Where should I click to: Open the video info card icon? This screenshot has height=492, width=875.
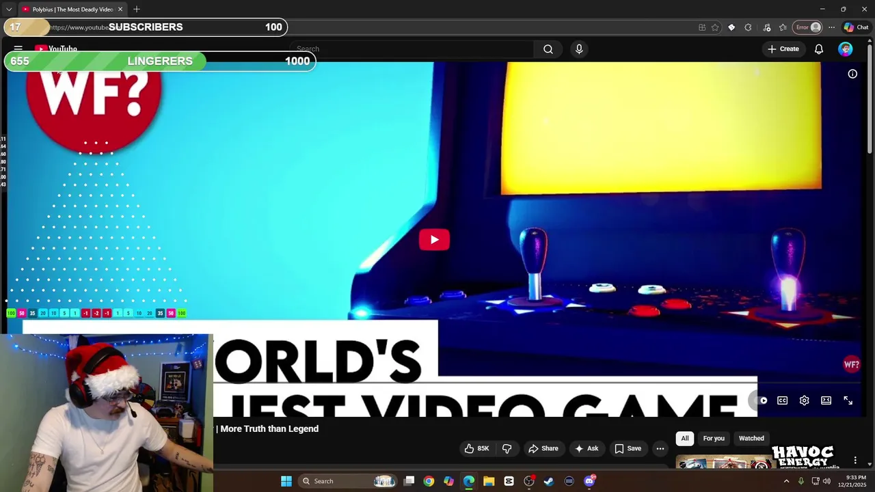click(852, 74)
